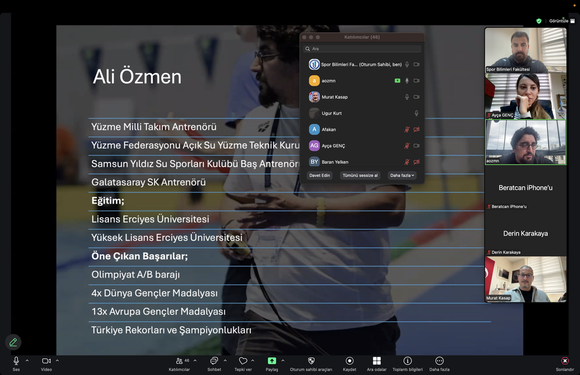Viewport: 580px width, 375px height.
Task: Click the Davet Edin button
Action: [319, 176]
